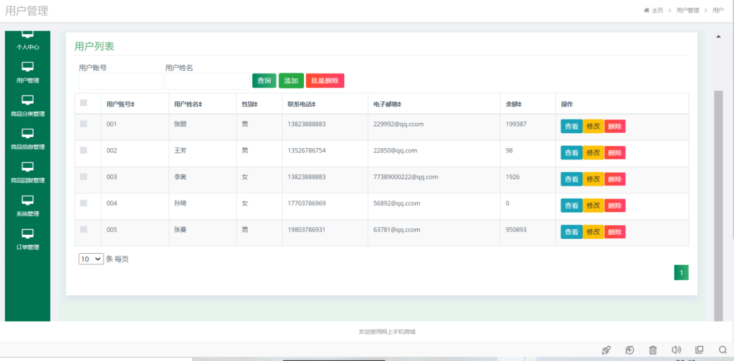734x361 pixels.
Task: Click the 主页 breadcrumb link
Action: 658,11
